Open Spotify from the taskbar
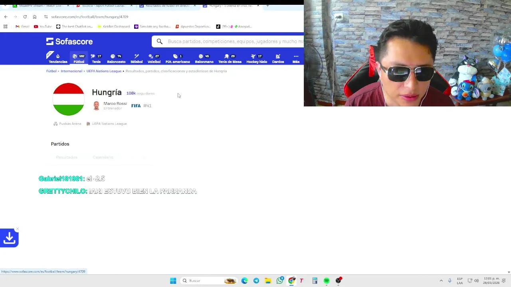The height and width of the screenshot is (287, 511). click(327, 281)
